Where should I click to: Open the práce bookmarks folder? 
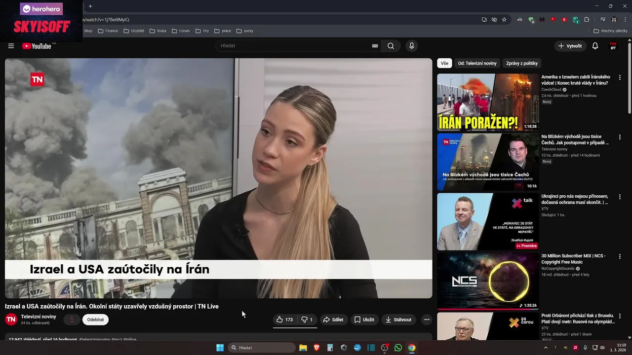coord(223,31)
